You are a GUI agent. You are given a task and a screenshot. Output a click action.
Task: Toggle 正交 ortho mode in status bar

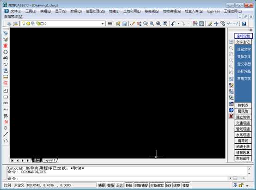[120, 185]
